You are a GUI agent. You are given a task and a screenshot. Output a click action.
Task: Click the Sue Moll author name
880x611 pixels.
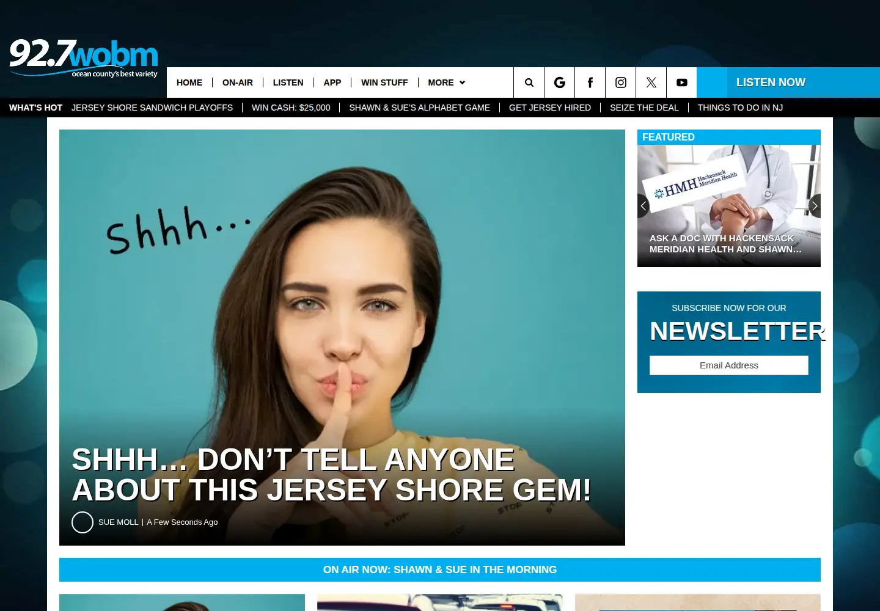point(119,522)
